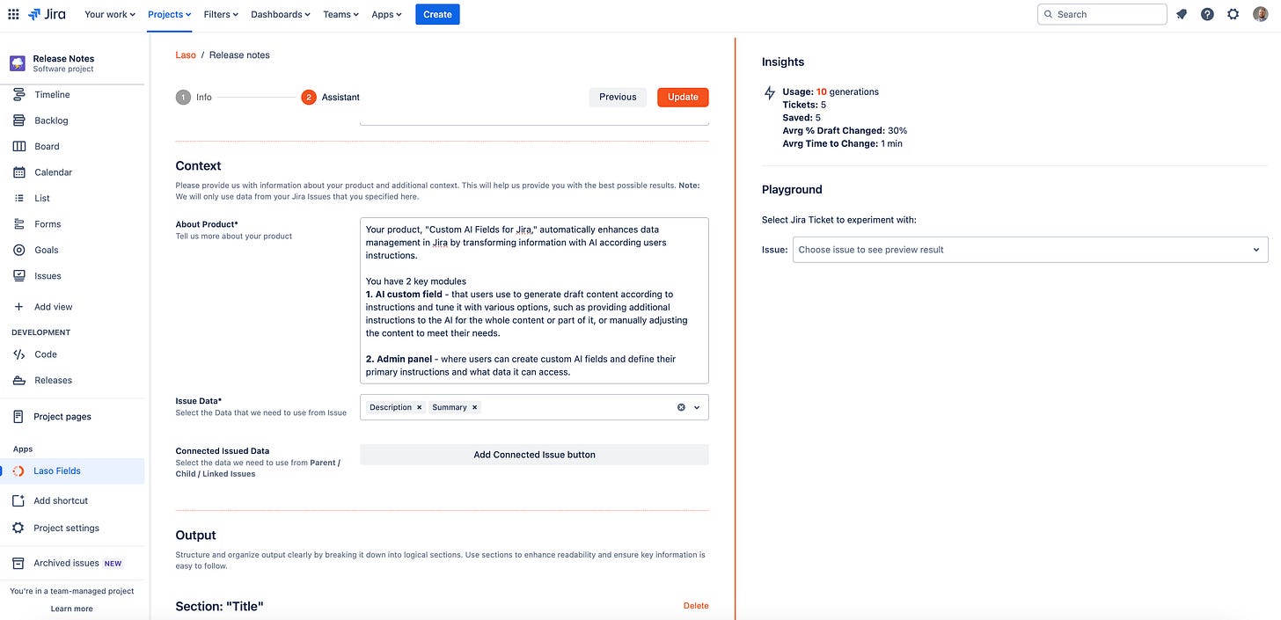Screen dimensions: 1281x620
Task: Expand the Issue Data dropdown arrow
Action: (697, 407)
